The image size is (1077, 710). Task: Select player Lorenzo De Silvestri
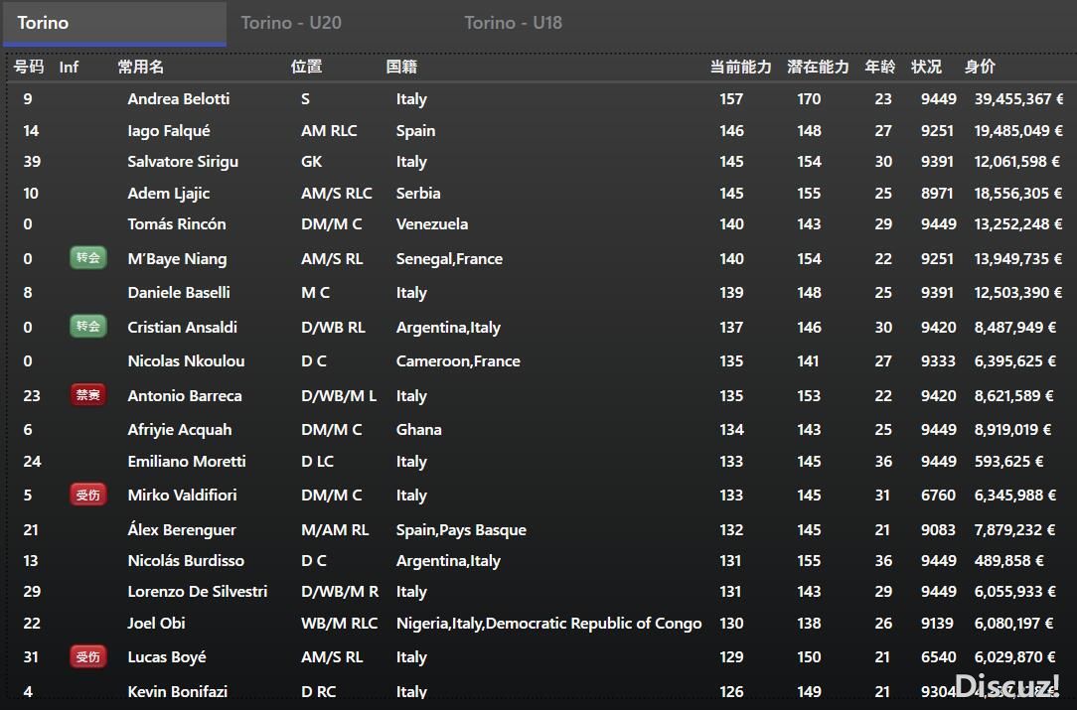pyautogui.click(x=197, y=591)
